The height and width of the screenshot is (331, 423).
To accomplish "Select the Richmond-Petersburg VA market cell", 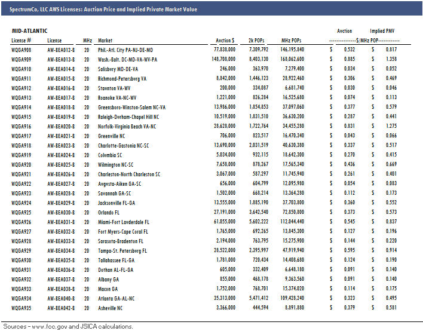I will pyautogui.click(x=122, y=79).
